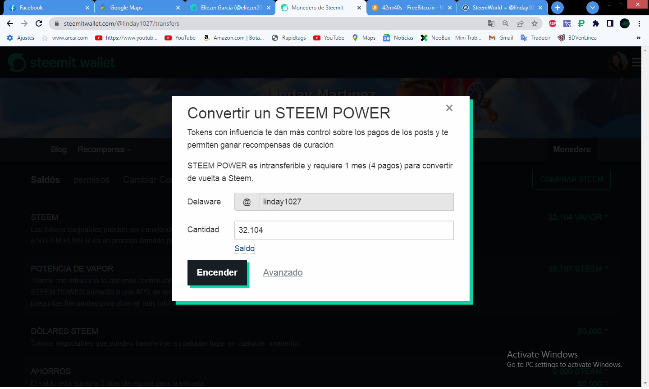Open the Avanzado link
The height and width of the screenshot is (389, 649).
tap(283, 272)
